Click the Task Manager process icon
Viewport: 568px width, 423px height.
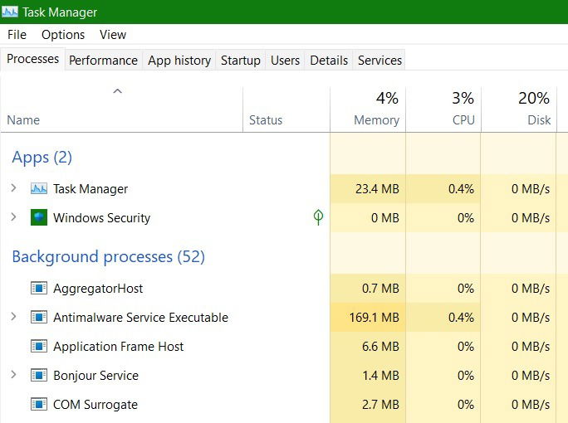point(39,188)
